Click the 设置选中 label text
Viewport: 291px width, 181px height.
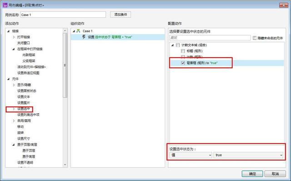point(24,109)
